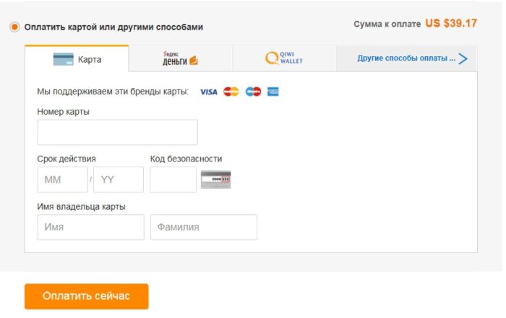
Task: Switch to the Яндекс Деньги tab
Action: pos(180,58)
